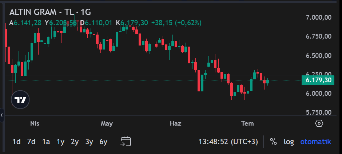Switch to the 2y range
The image size is (342, 154).
tap(75, 142)
